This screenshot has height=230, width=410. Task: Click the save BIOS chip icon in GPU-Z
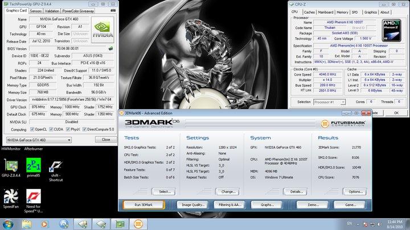[111, 48]
